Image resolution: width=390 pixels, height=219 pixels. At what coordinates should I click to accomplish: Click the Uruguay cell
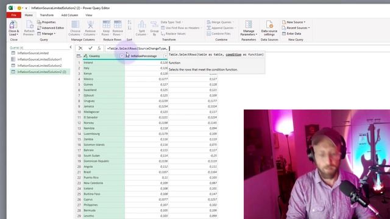pyautogui.click(x=104, y=101)
